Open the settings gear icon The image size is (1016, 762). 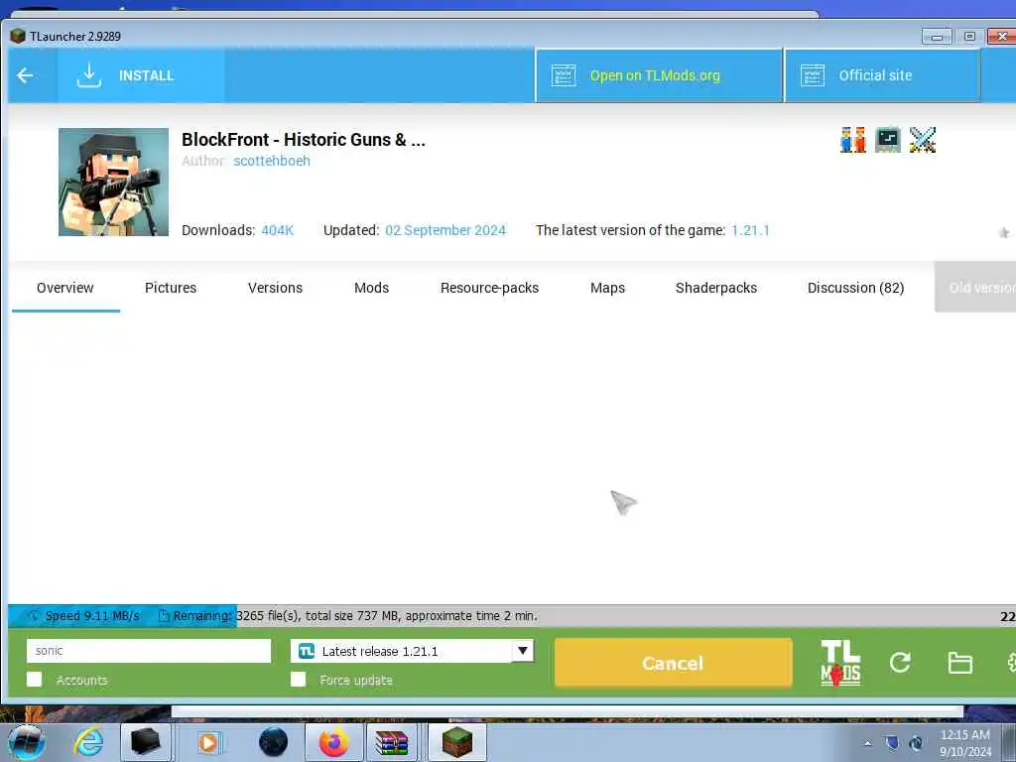[x=1011, y=662]
